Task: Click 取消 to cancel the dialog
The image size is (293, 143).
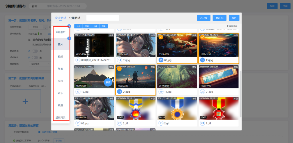Action: [x=234, y=18]
